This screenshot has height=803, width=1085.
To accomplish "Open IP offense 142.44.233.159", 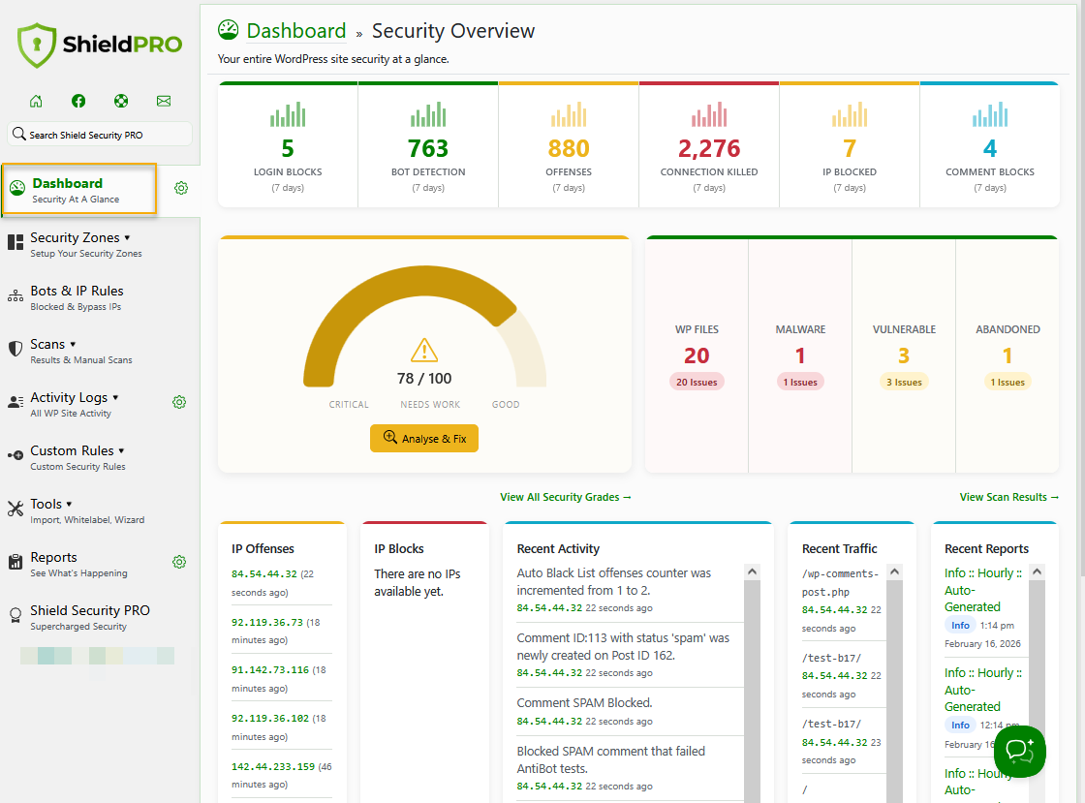I will (x=273, y=767).
